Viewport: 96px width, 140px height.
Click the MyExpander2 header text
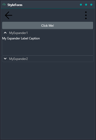(18, 59)
